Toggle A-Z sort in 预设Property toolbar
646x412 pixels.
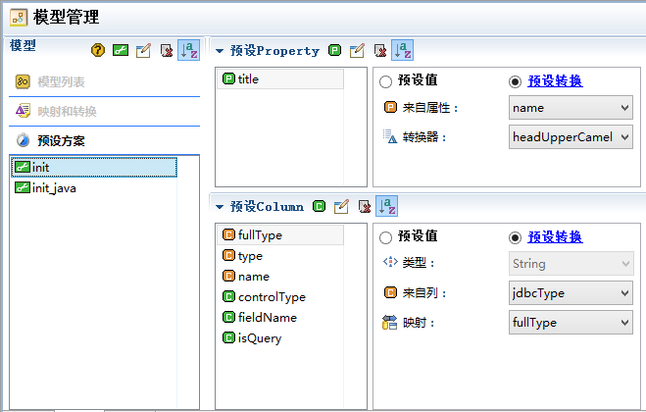402,50
